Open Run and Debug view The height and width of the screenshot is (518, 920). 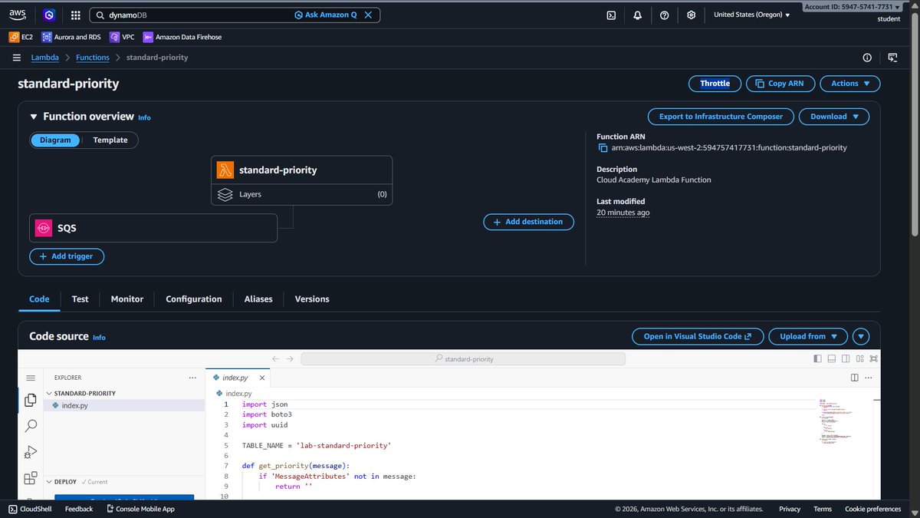[31, 452]
